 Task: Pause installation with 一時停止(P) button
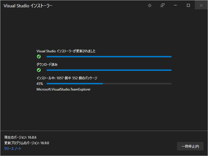pos(190,146)
